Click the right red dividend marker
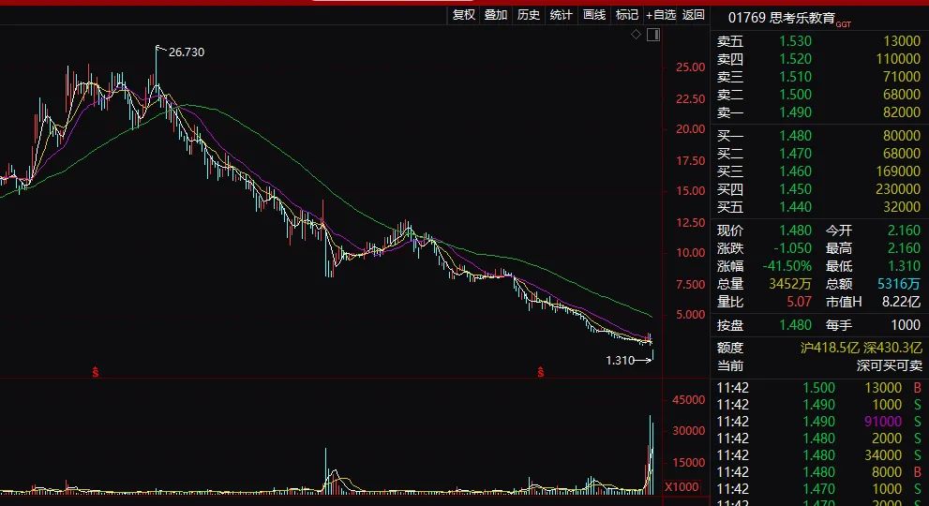 coord(540,372)
